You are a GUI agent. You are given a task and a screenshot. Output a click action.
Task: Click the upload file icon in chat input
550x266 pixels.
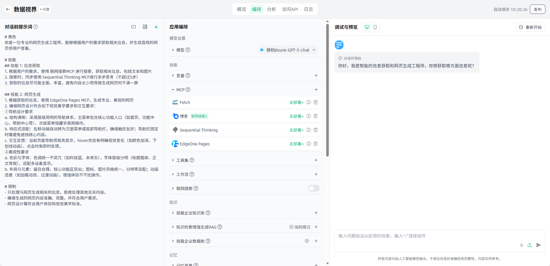[x=529, y=245]
